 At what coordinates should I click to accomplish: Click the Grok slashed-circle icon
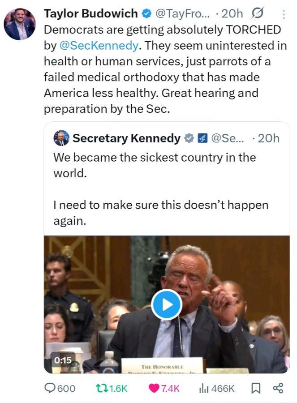(258, 14)
